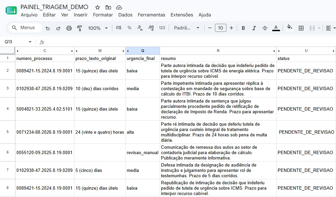Star the PAINEL_TRIAGEM_DEMO document
This screenshot has width=336, height=197.
pos(98,7)
